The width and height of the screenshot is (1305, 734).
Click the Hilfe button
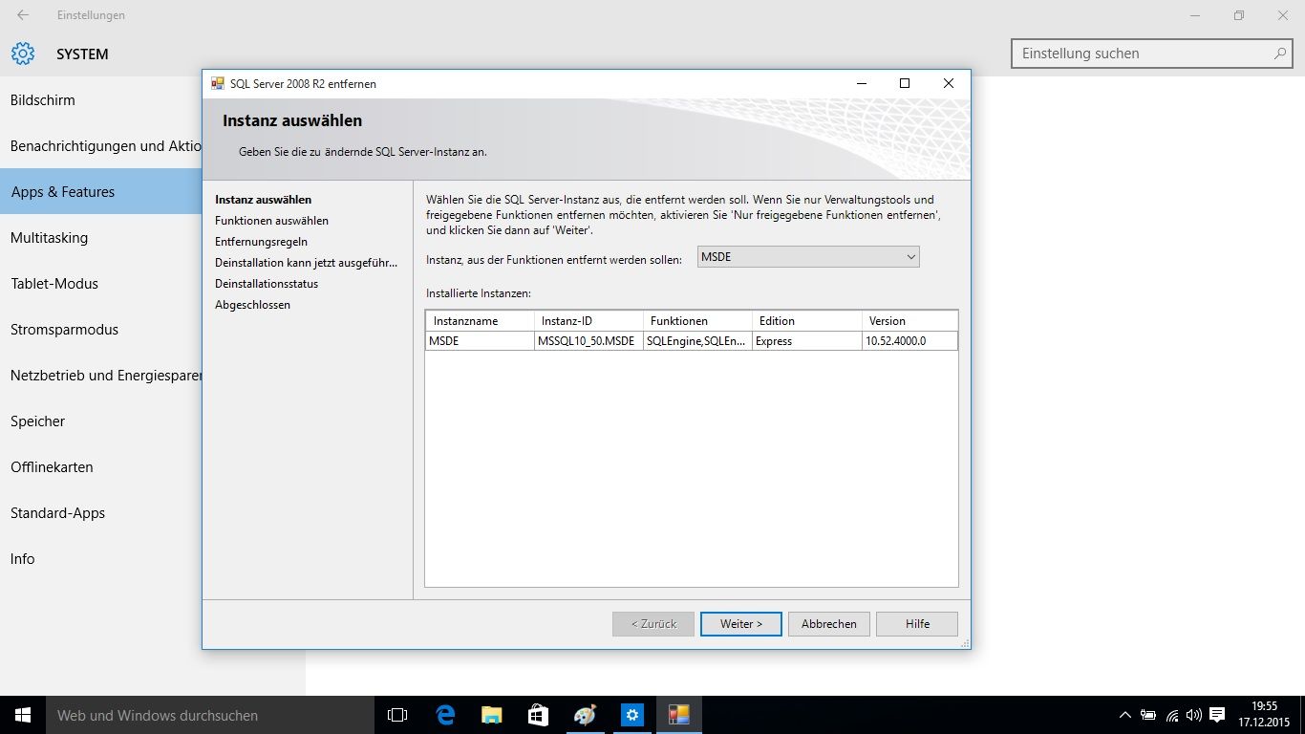[917, 624]
